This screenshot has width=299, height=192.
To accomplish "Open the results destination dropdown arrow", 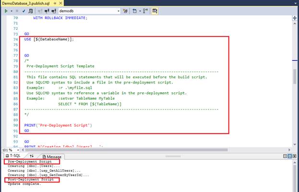I will [x=140, y=11].
